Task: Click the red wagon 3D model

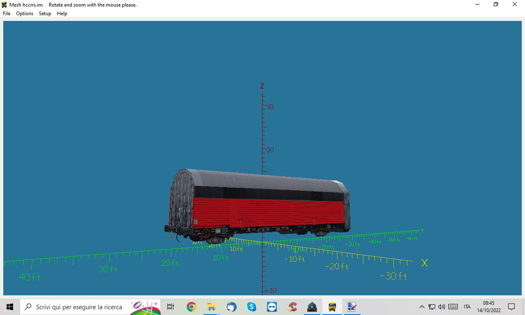Action: coord(257,206)
